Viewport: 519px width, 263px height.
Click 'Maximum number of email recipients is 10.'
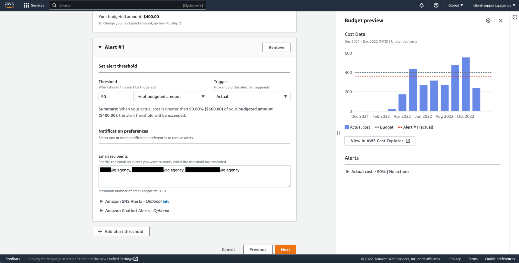132,191
